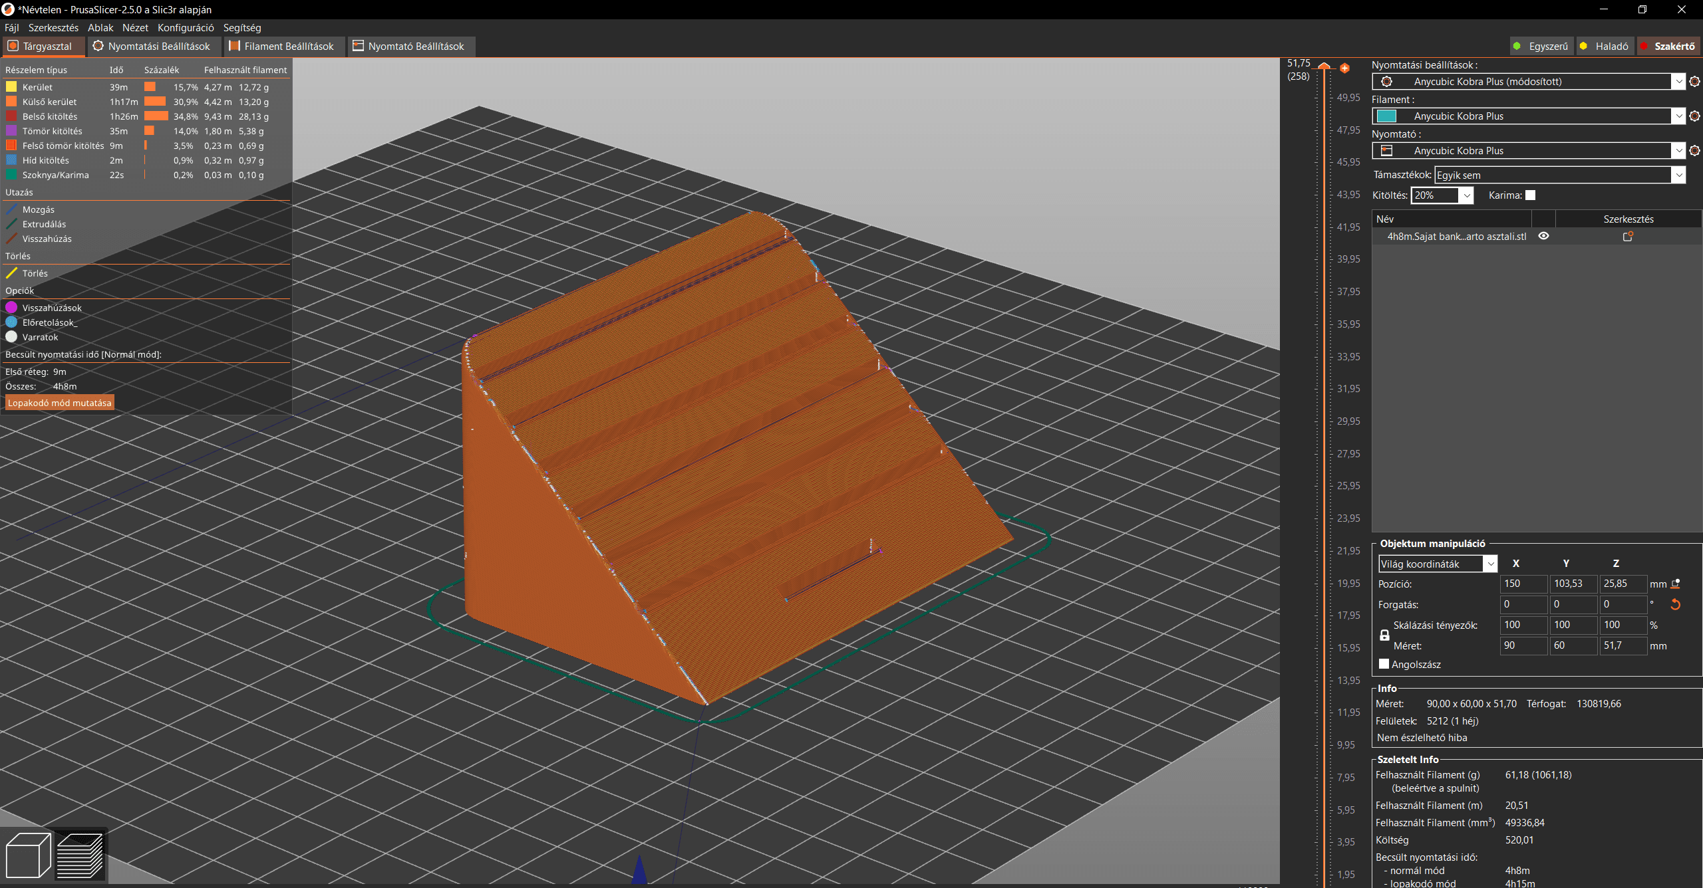This screenshot has width=1703, height=888.
Task: Toggle Tömör kitöltés purple swatch
Action: [11, 131]
